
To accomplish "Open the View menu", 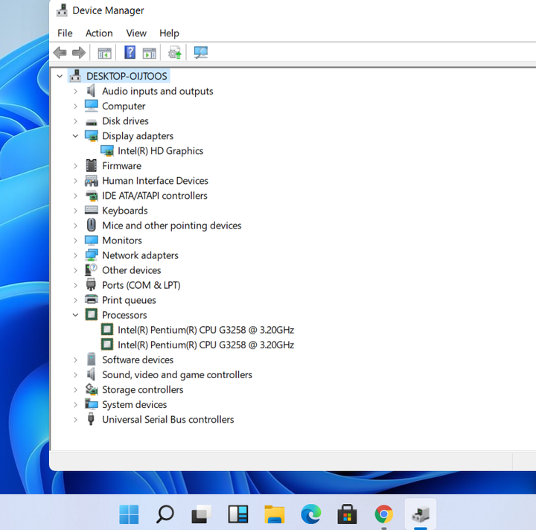I will (136, 33).
